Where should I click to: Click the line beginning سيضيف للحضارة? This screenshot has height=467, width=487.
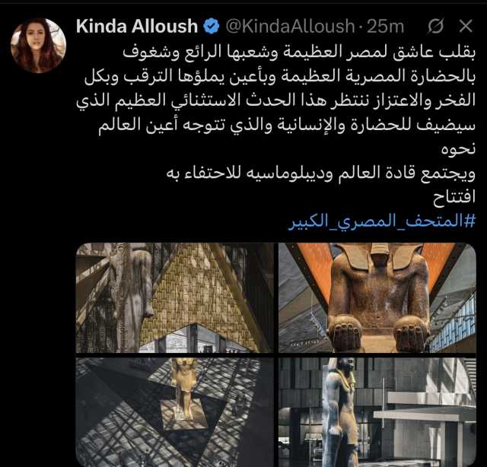(287, 125)
